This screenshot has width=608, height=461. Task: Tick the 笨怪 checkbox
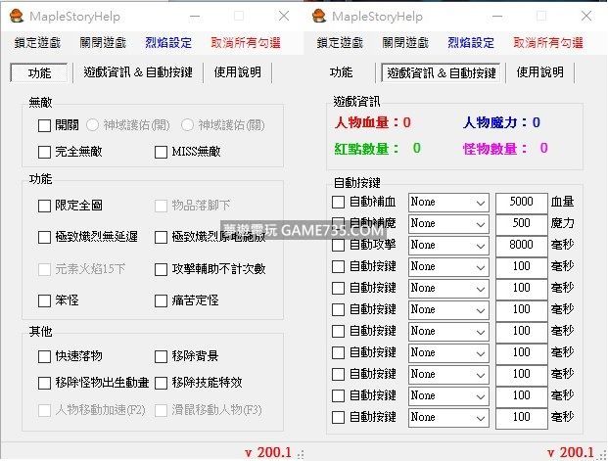pos(44,300)
